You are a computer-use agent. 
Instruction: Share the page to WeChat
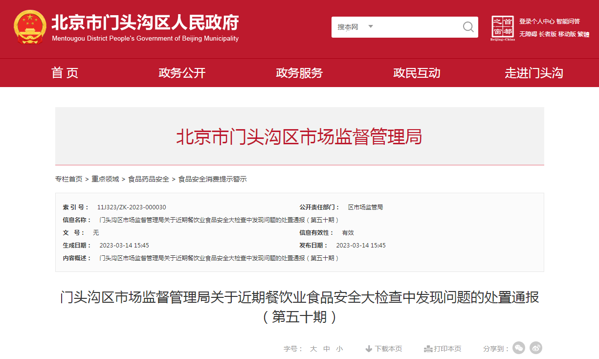(519, 348)
